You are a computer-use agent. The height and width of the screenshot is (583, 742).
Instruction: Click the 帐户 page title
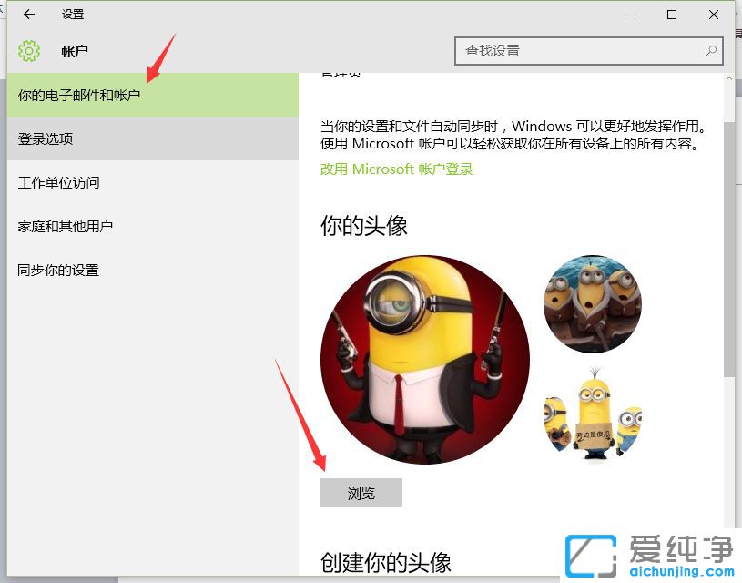pos(75,52)
